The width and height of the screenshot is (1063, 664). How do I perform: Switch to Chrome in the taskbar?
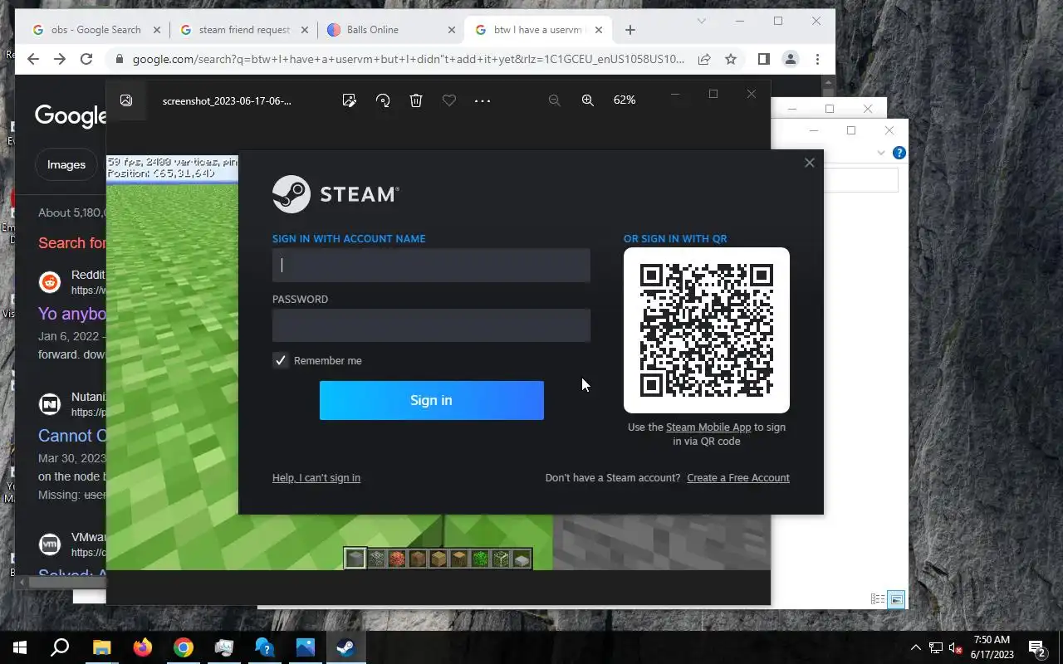tap(183, 647)
